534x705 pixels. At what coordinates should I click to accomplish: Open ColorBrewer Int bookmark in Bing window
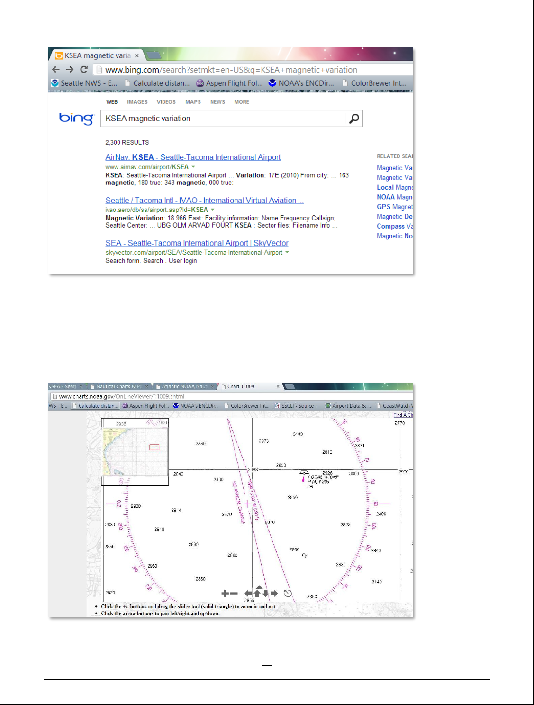(374, 83)
